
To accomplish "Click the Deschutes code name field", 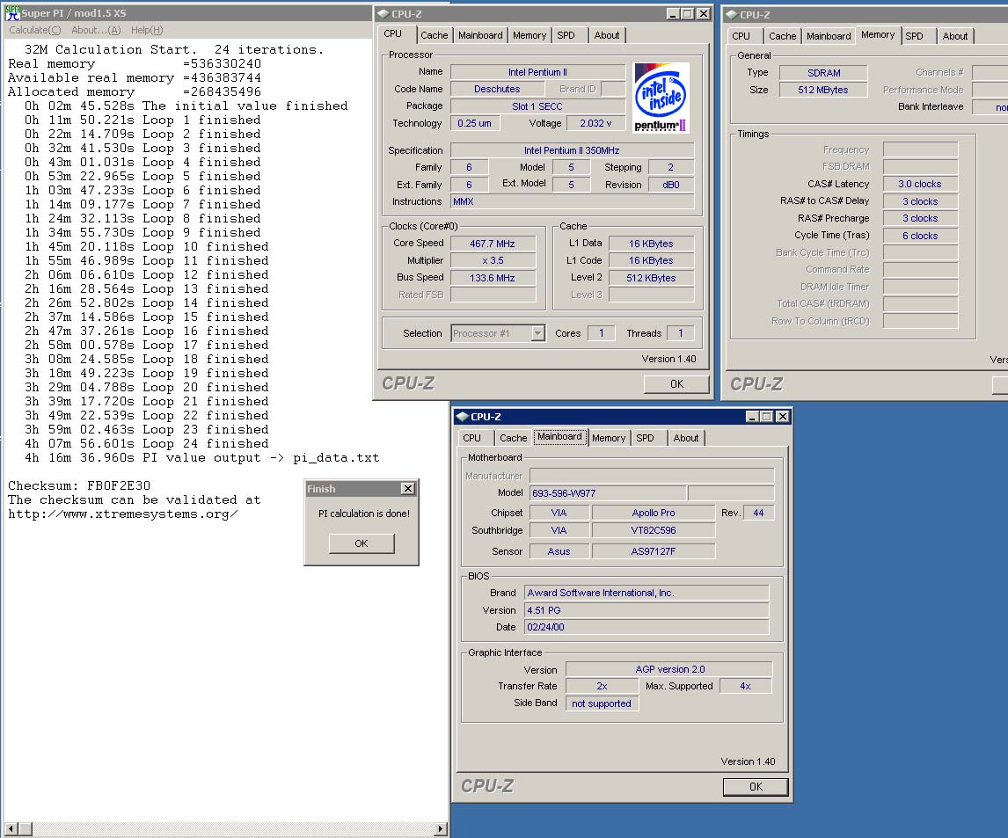I will 497,89.
